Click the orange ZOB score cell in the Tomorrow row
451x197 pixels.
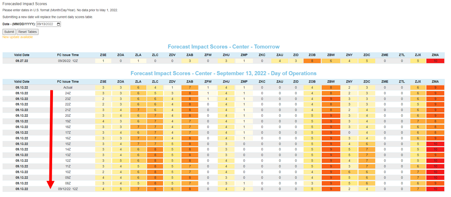click(312, 61)
